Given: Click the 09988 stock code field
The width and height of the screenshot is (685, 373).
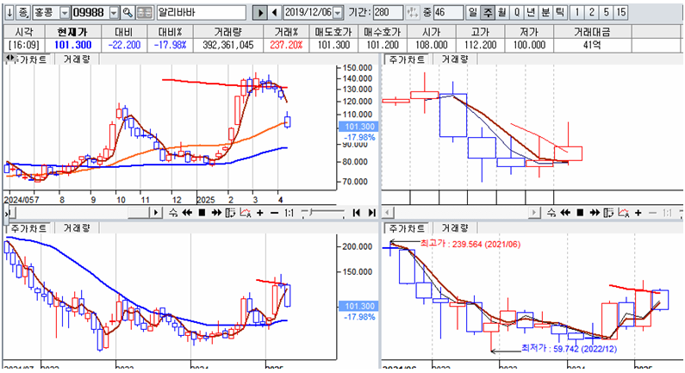Looking at the screenshot, I should click(90, 13).
